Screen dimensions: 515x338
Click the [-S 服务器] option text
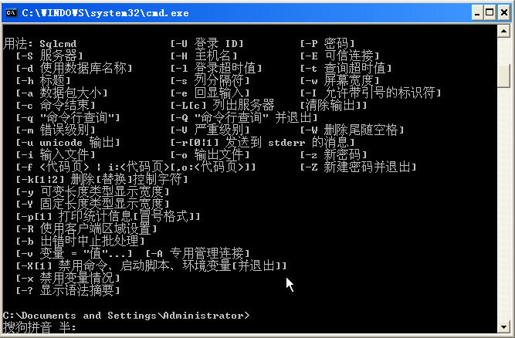pyautogui.click(x=49, y=56)
